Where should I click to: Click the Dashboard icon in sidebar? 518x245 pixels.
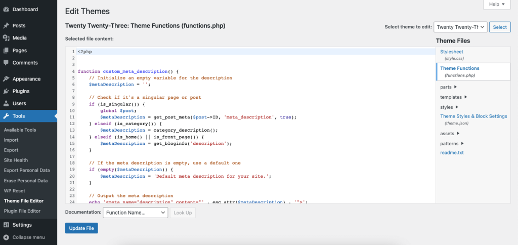point(6,9)
